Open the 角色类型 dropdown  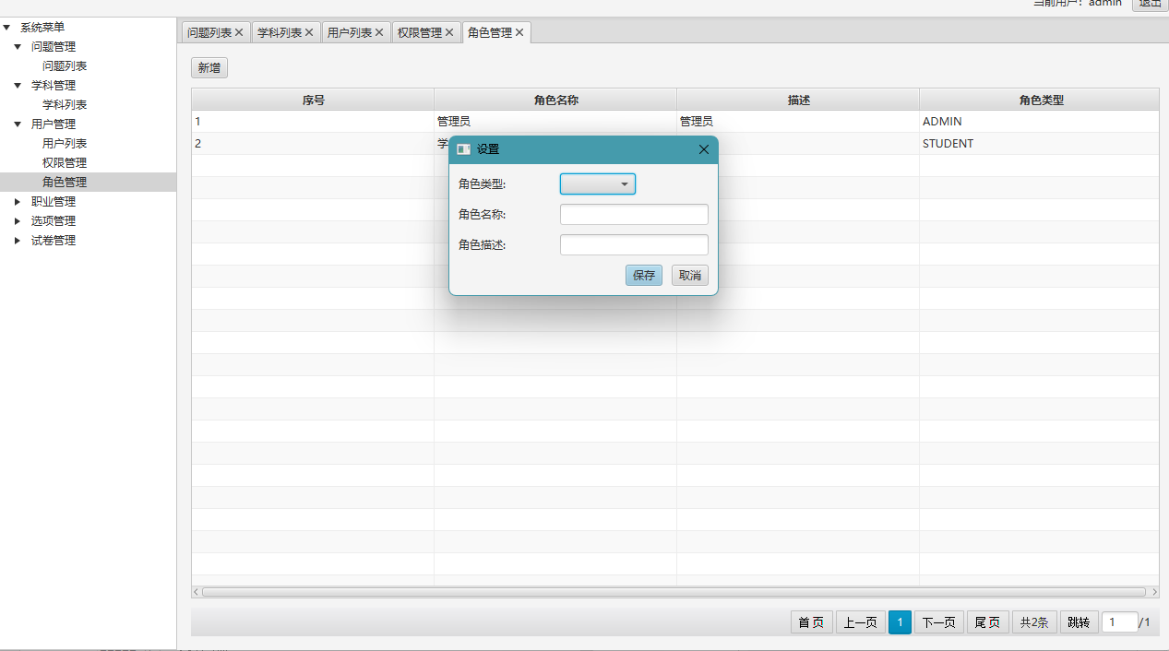pos(598,184)
